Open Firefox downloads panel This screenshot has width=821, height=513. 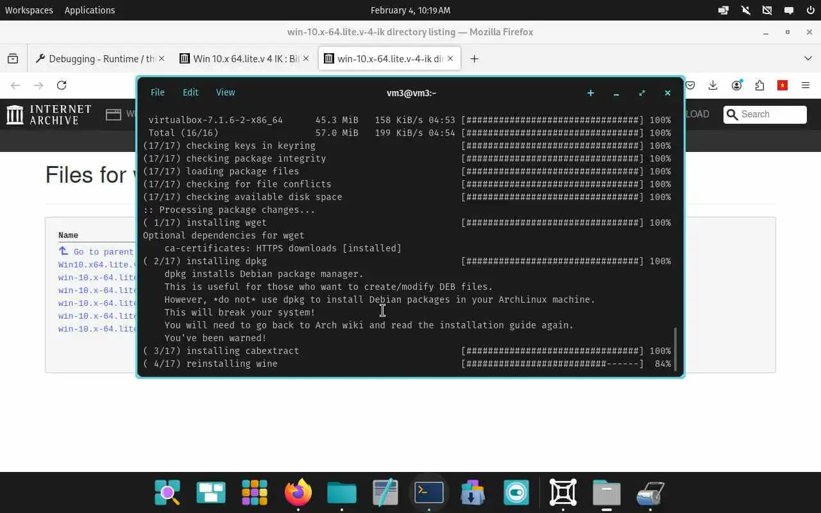pyautogui.click(x=713, y=85)
